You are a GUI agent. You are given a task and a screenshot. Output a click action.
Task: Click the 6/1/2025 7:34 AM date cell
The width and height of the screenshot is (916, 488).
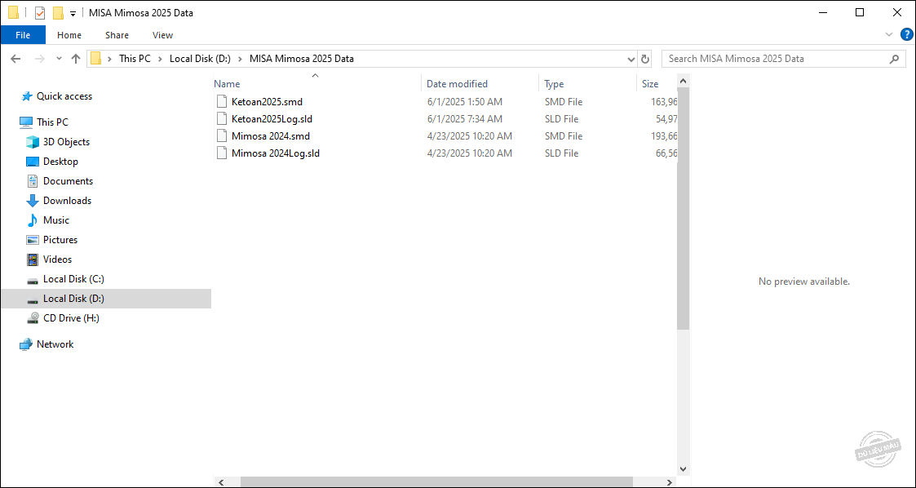point(464,118)
